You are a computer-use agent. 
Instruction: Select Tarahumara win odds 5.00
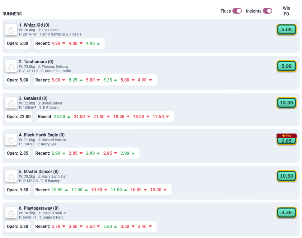pos(286,66)
